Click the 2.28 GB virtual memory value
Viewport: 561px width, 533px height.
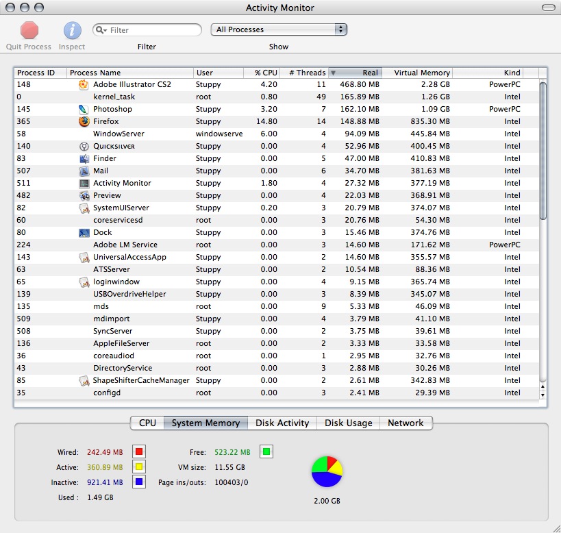point(436,84)
